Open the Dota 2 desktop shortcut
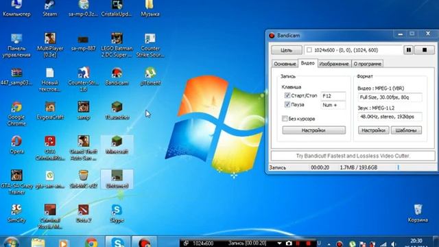 84,213
